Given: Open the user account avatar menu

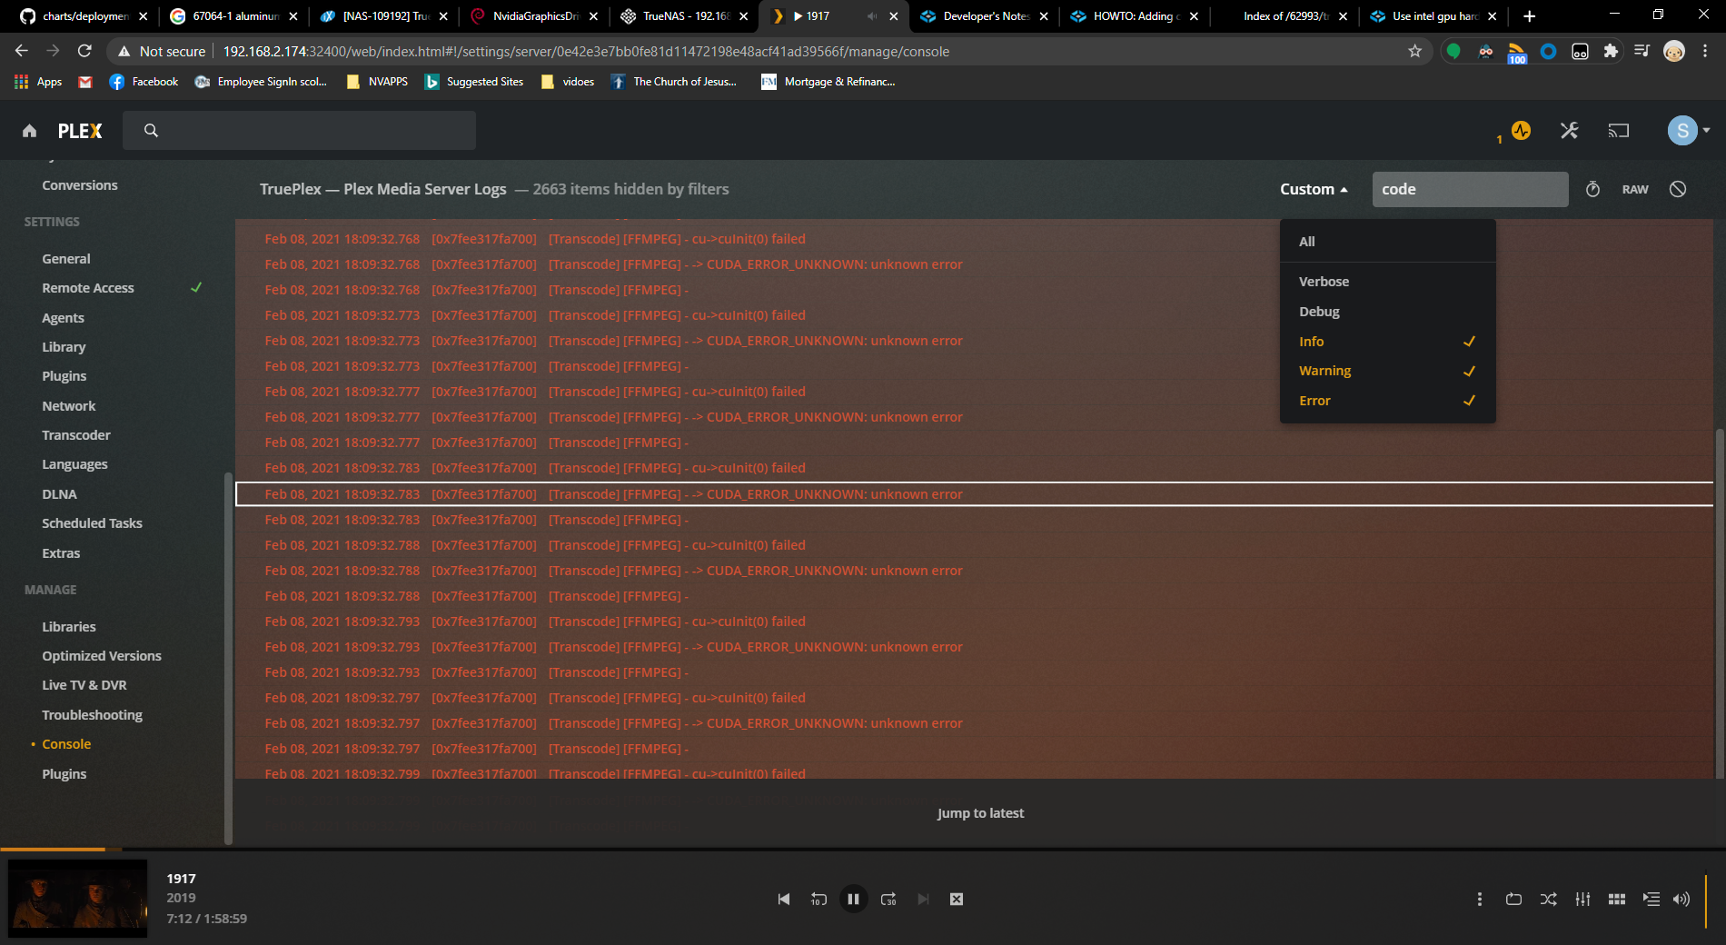Looking at the screenshot, I should [x=1688, y=131].
